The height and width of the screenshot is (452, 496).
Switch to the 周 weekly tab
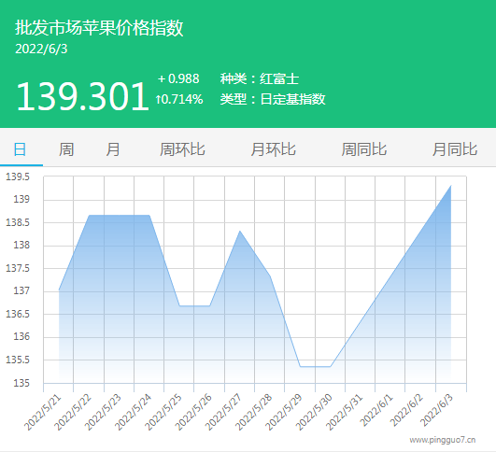(66, 149)
